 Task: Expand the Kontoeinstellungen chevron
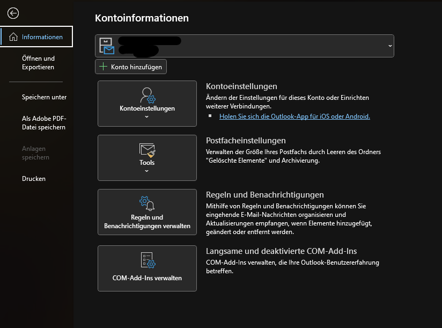point(146,117)
